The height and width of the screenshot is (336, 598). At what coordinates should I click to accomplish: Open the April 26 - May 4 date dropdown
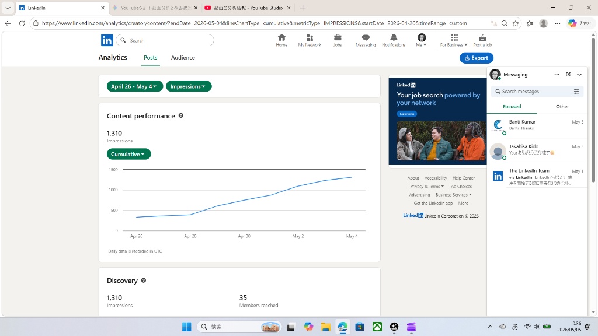[x=135, y=86]
